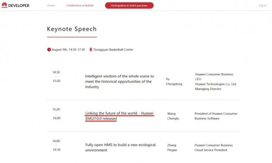Click Participation in ticket purchase button
Screen dimensions: 272x163
129,5
